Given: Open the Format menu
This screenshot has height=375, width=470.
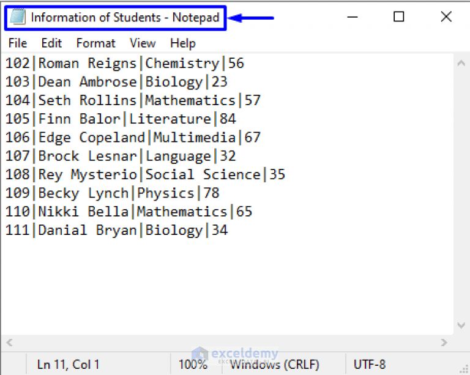Looking at the screenshot, I should [96, 43].
